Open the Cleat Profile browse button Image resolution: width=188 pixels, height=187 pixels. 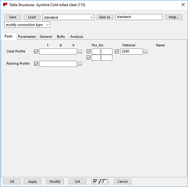pos(80,52)
